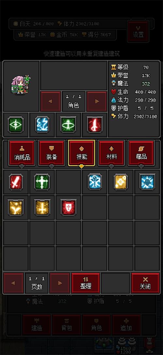The width and height of the screenshot is (163, 355).
Task: Select the green ring equipped skill
Action: [x=68, y=125]
